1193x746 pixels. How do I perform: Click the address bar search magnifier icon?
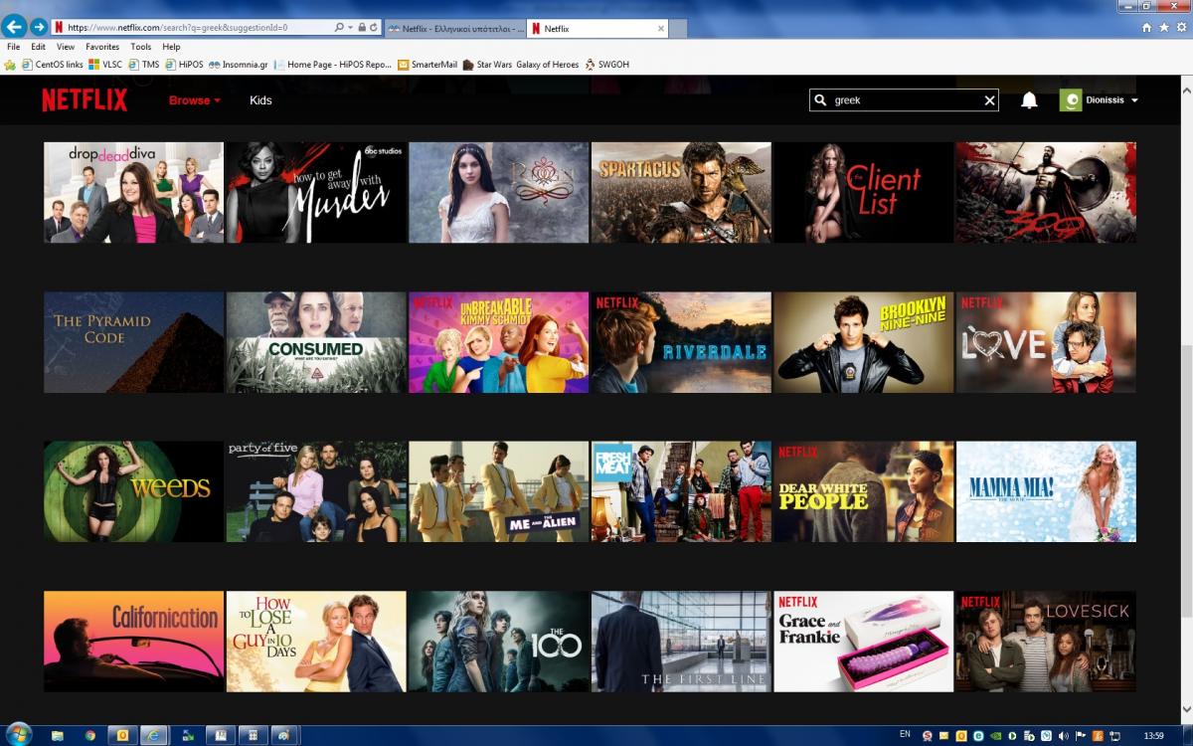tap(339, 28)
